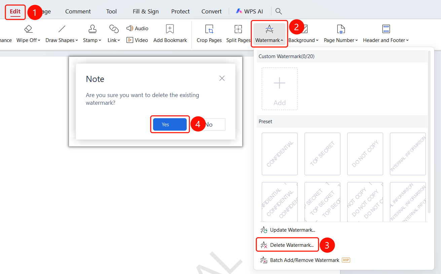Screen dimensions: 441x274
Task: Select the Wipe Off eraser icon
Action: [x=29, y=29]
